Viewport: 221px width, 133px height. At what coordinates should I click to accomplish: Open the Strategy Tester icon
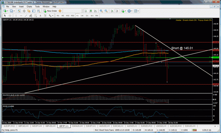(39, 11)
